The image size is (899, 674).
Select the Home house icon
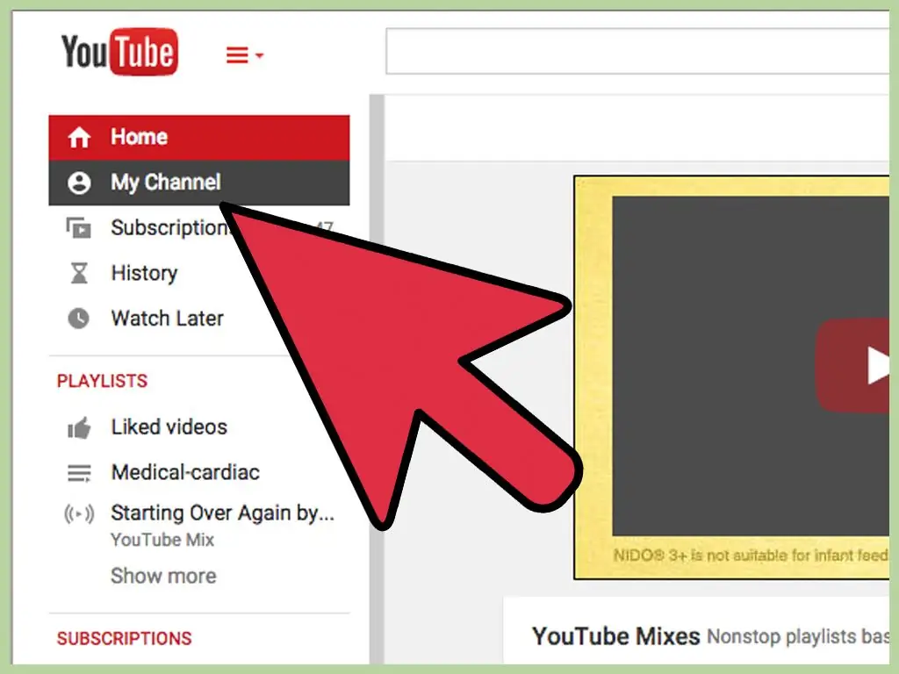[79, 138]
